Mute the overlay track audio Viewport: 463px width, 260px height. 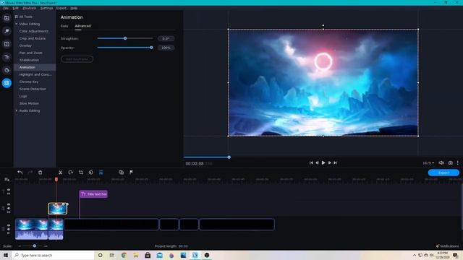click(9, 208)
